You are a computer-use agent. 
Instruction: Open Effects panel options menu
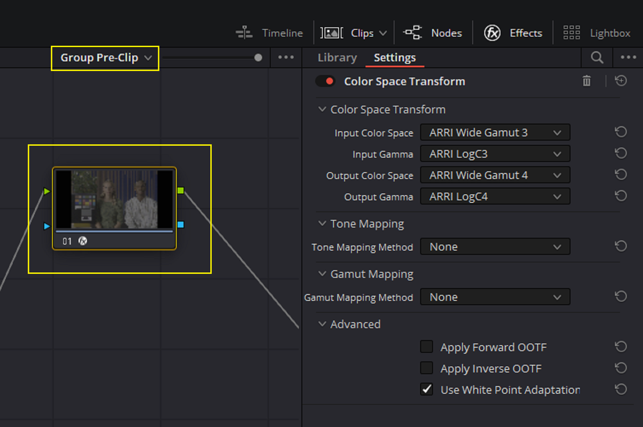pyautogui.click(x=628, y=58)
